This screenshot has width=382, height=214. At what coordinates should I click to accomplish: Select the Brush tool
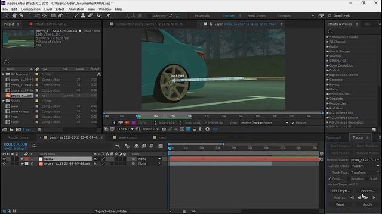76,15
